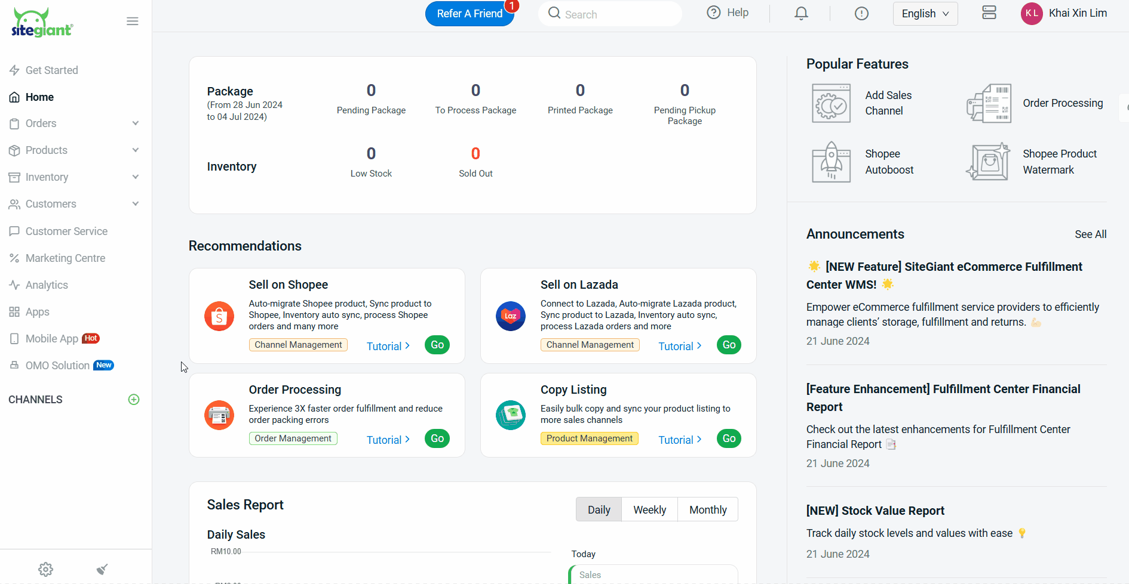The height and width of the screenshot is (584, 1129).
Task: Open settings gear at sidebar bottom
Action: click(x=46, y=569)
